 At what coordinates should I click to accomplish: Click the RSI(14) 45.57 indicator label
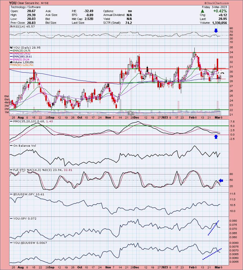[x=24, y=26]
